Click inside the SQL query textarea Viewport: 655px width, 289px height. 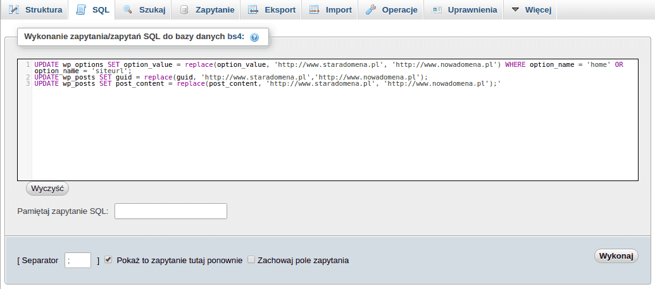[x=328, y=120]
